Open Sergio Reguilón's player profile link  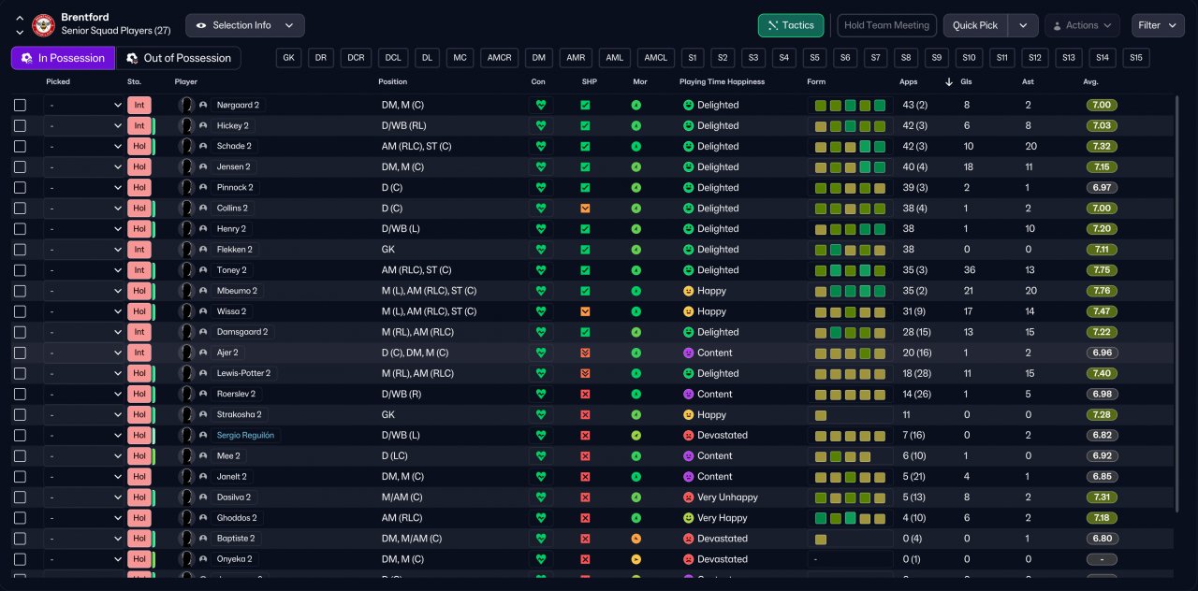click(x=245, y=436)
